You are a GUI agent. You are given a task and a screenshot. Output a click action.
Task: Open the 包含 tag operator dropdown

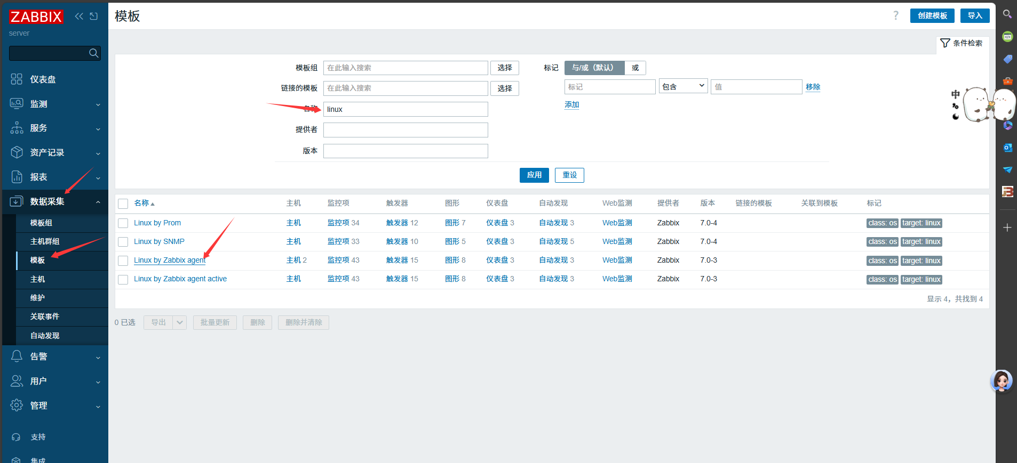[x=684, y=86]
